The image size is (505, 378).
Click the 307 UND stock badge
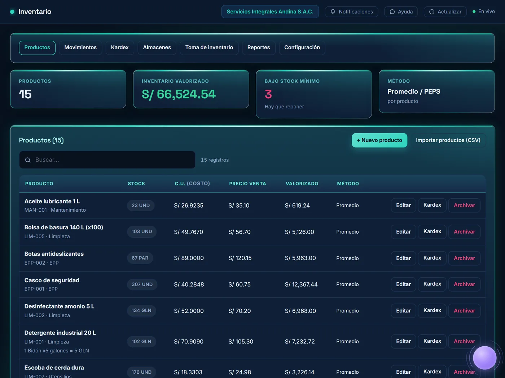(x=142, y=284)
